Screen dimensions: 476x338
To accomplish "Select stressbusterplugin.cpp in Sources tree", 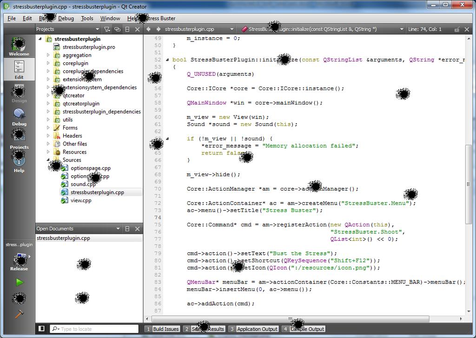I will [97, 192].
